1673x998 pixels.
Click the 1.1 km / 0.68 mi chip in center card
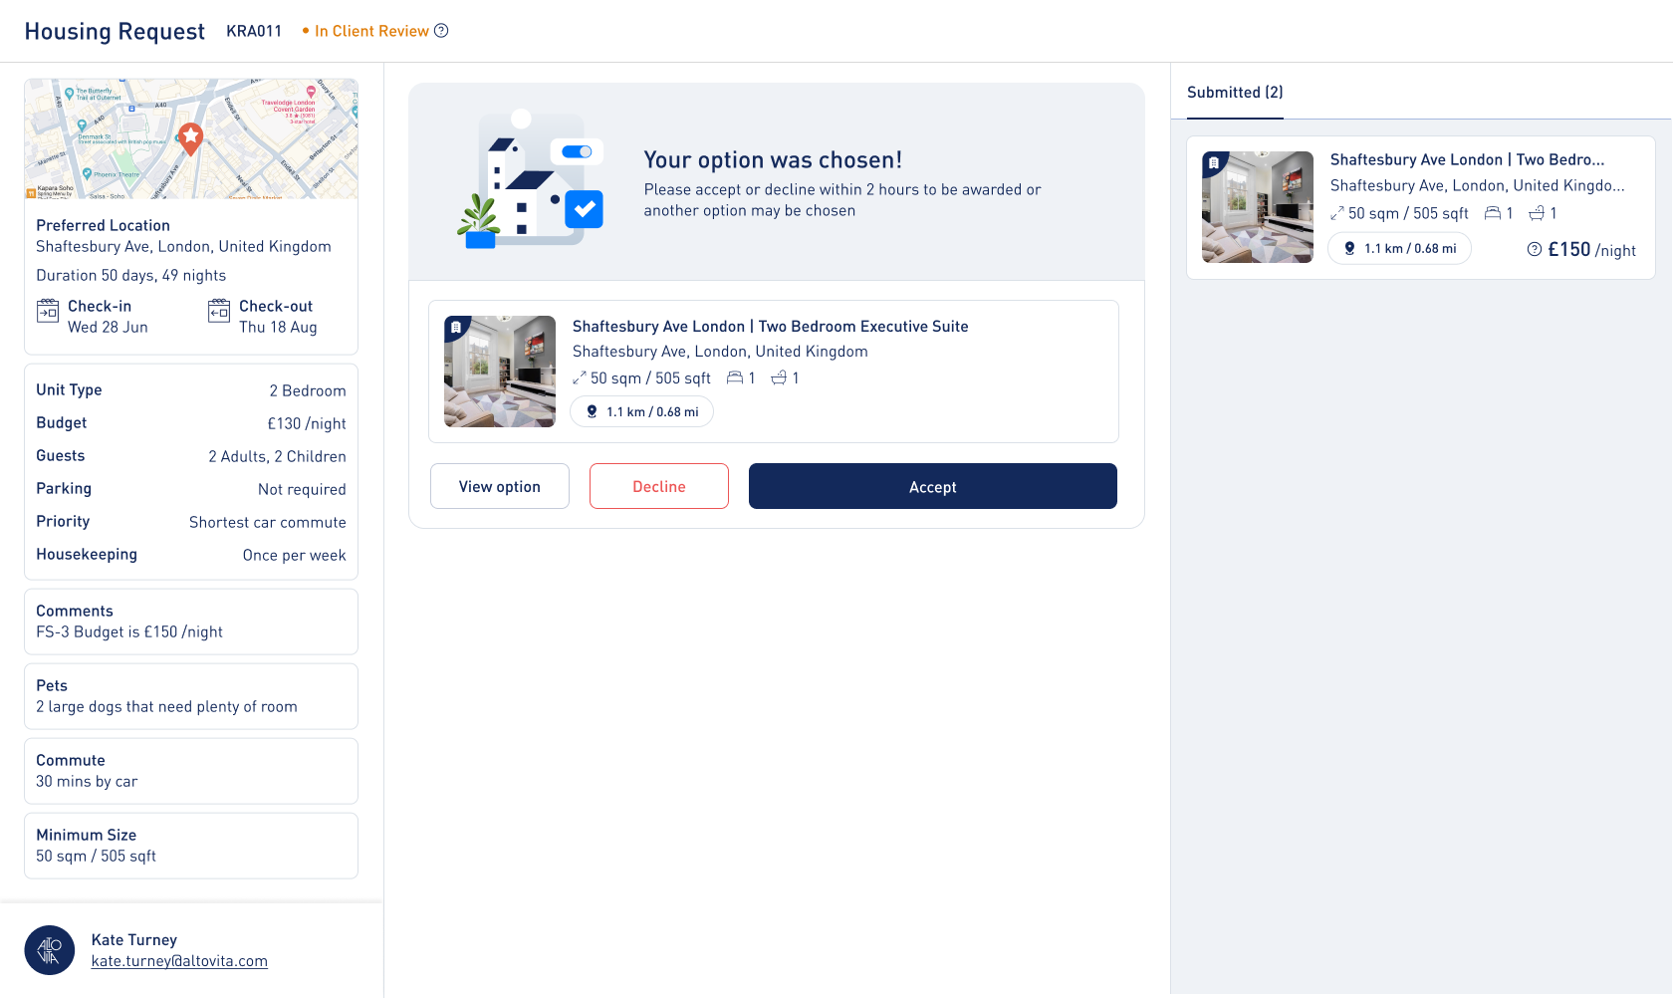tap(641, 411)
